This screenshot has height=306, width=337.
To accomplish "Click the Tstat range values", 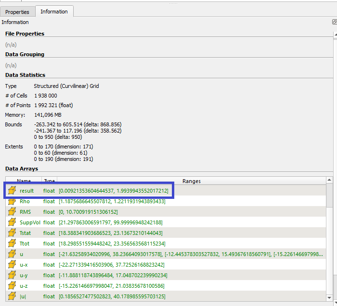I will click(x=111, y=233).
